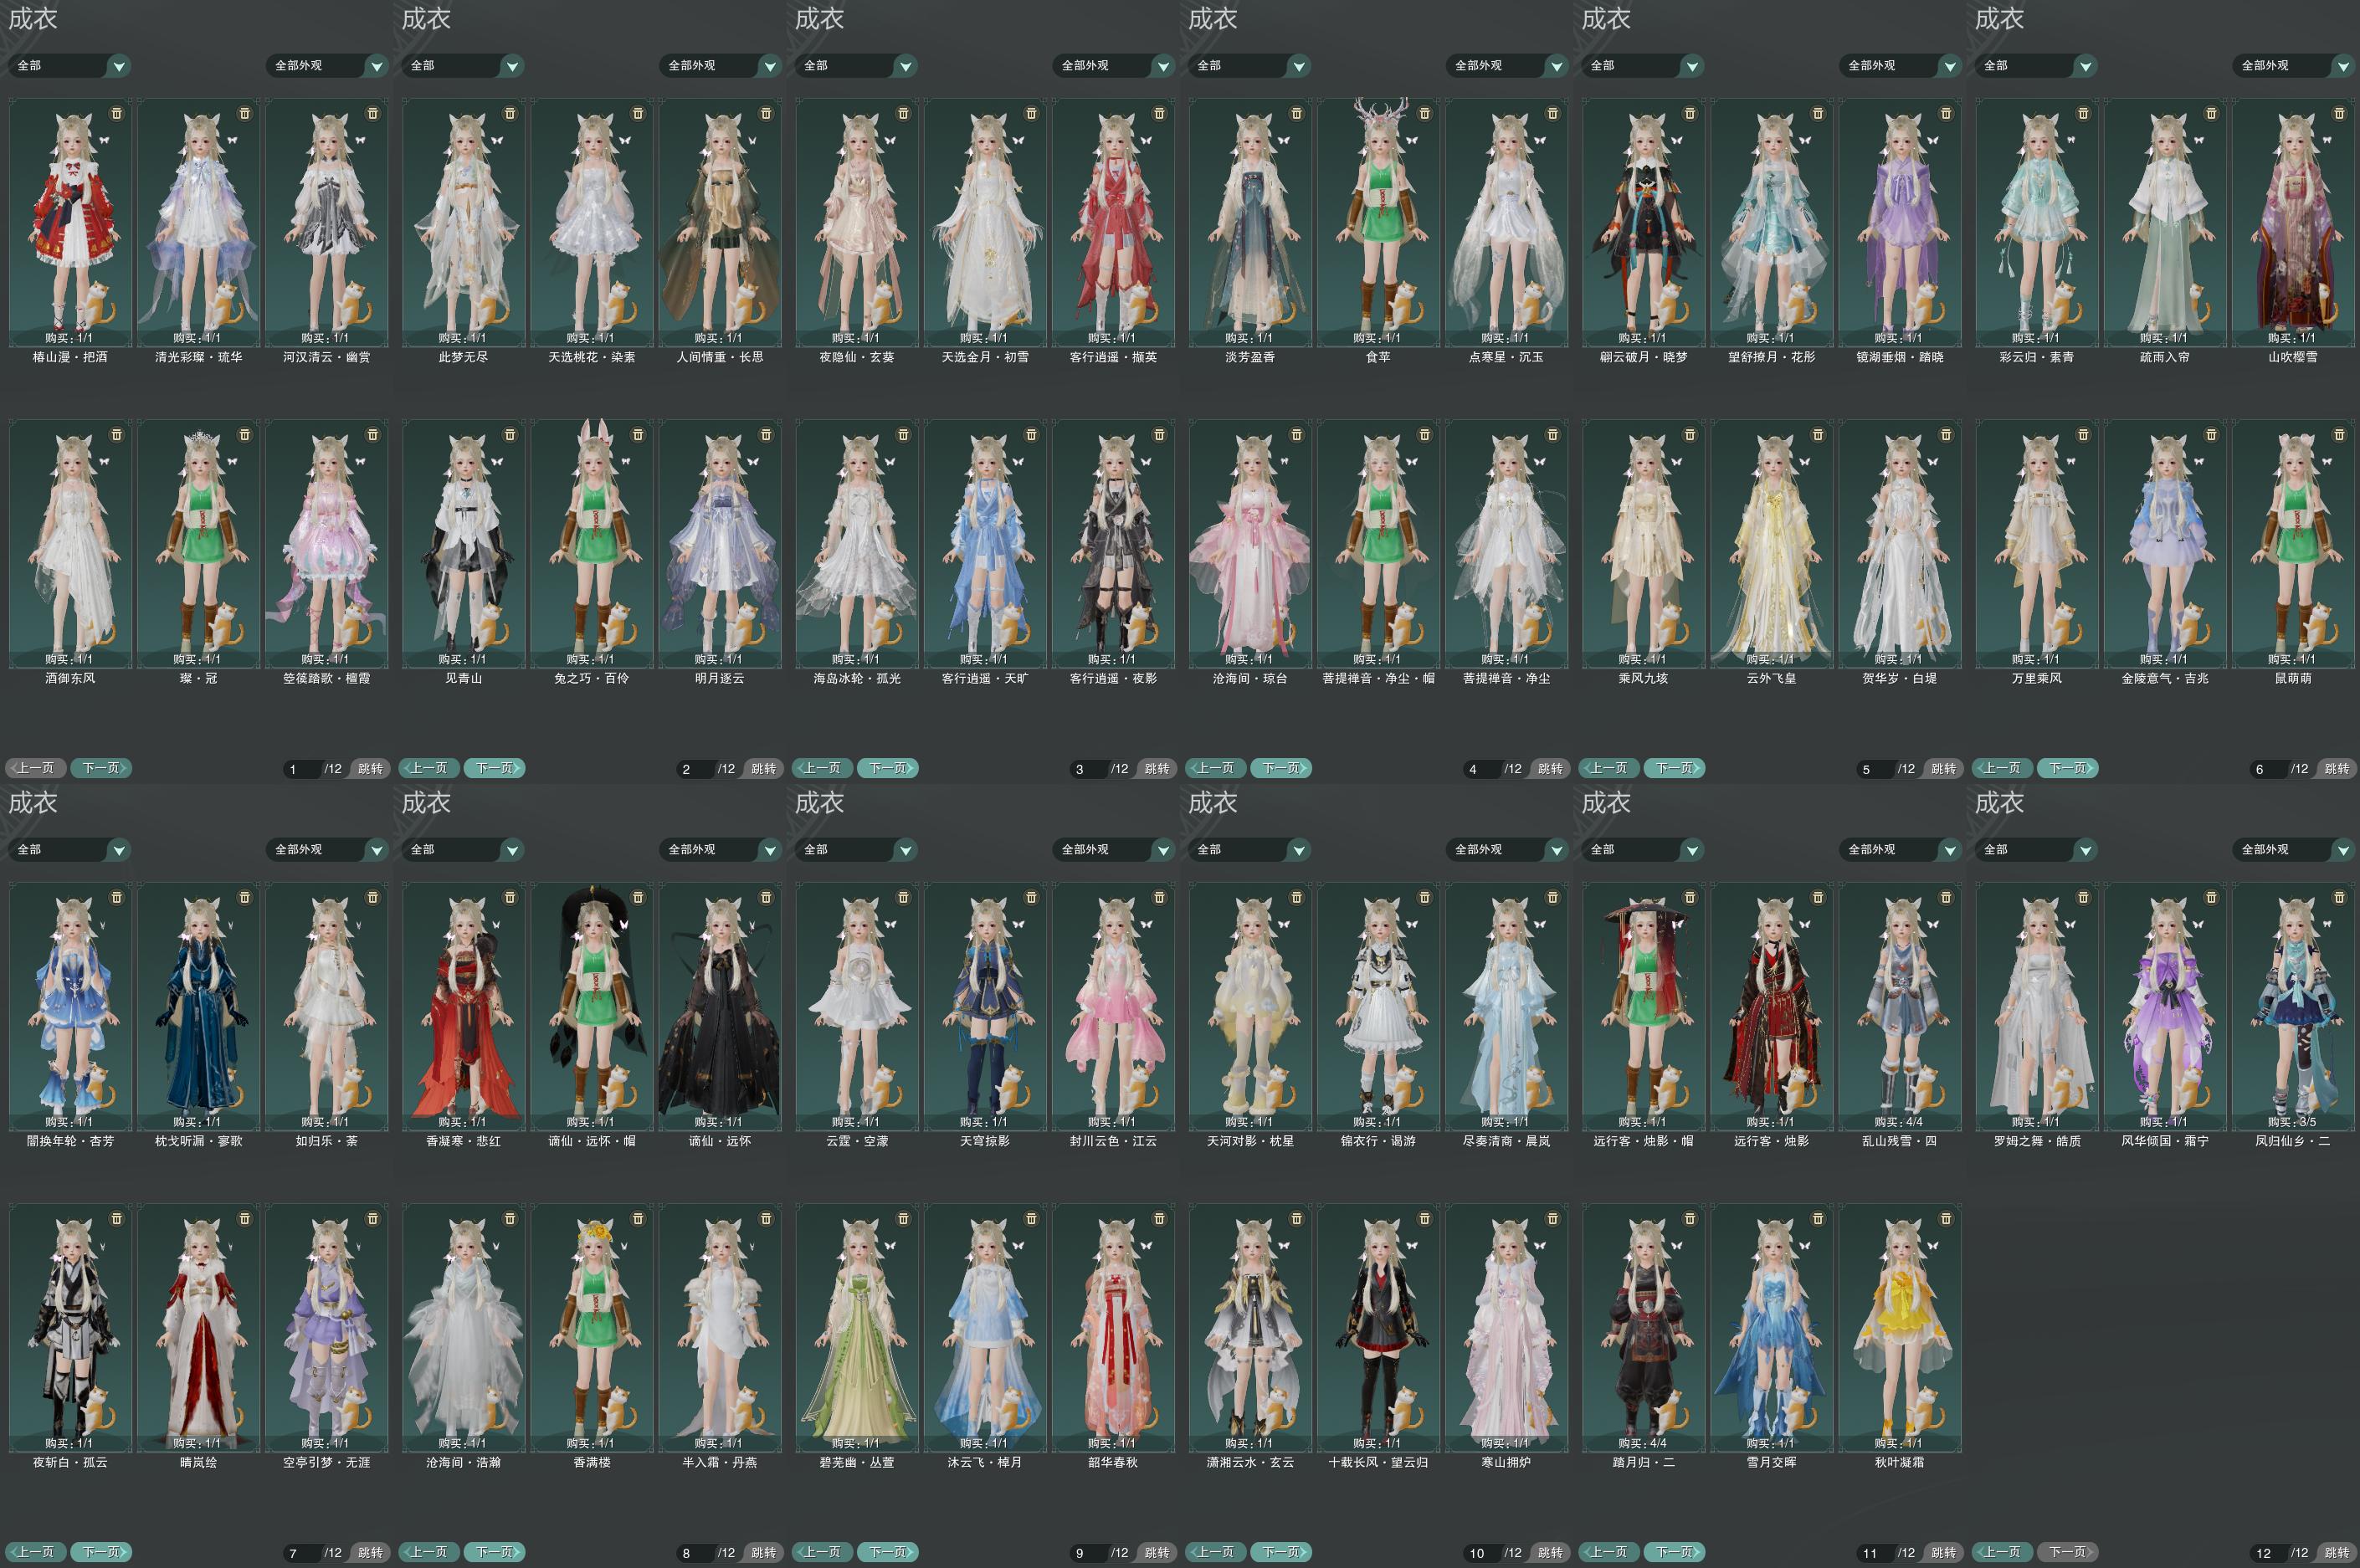Delete the 天选桃花·染素 outfit via trash icon

tap(638, 113)
